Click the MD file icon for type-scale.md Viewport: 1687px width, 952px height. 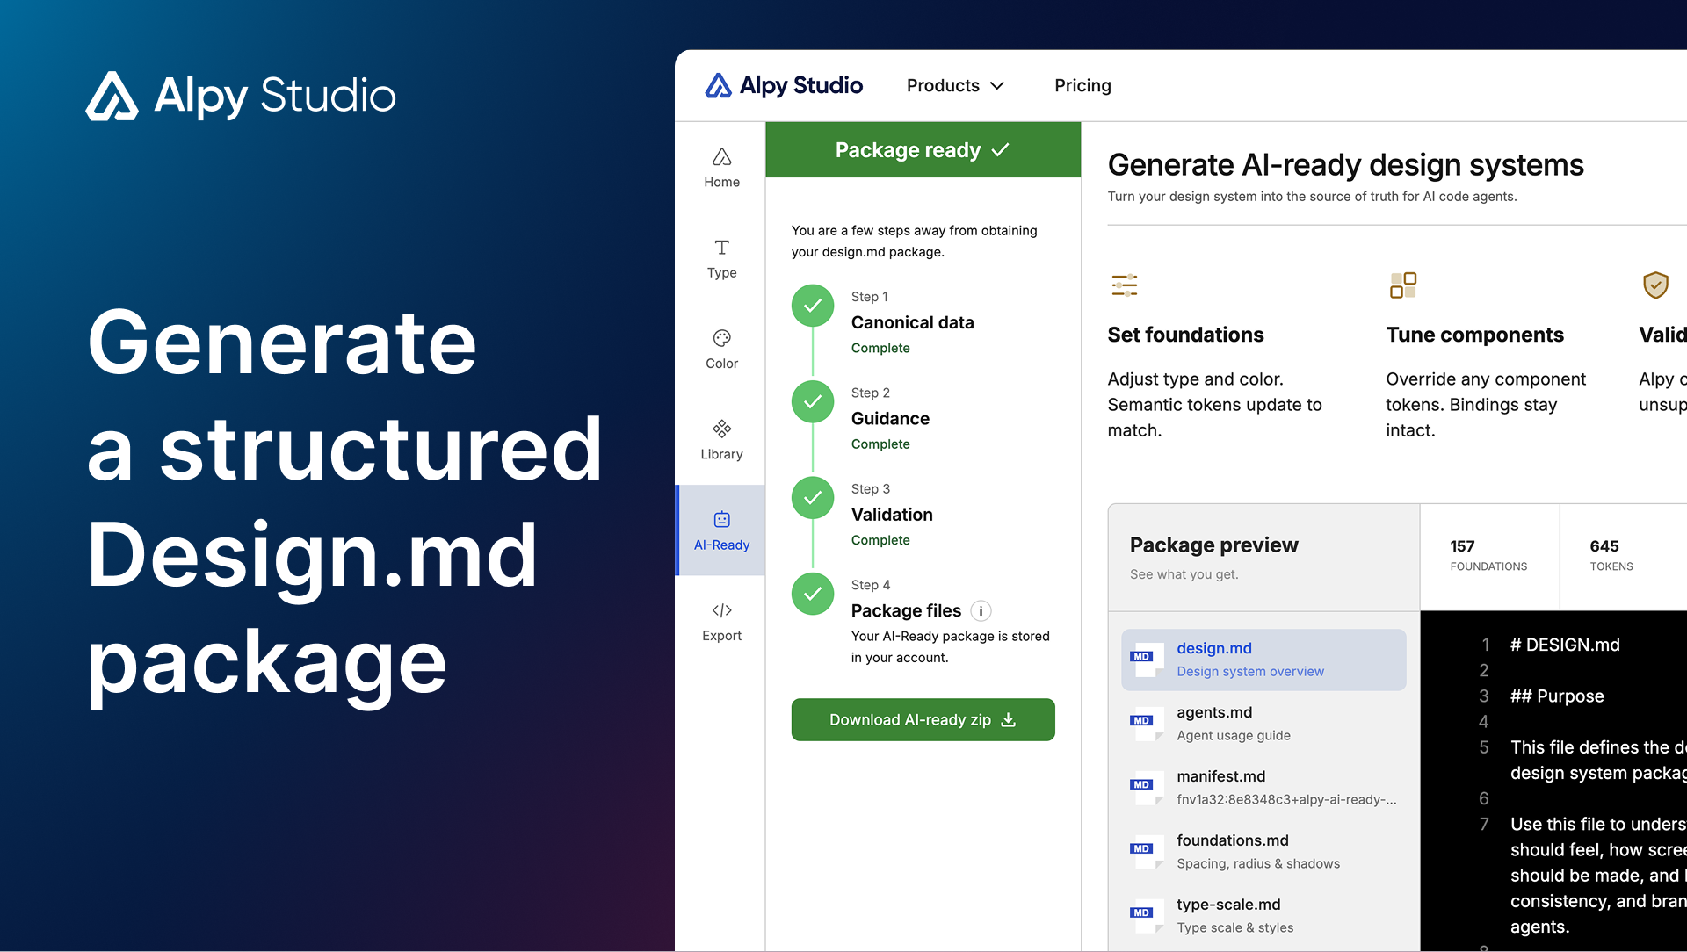click(1148, 916)
